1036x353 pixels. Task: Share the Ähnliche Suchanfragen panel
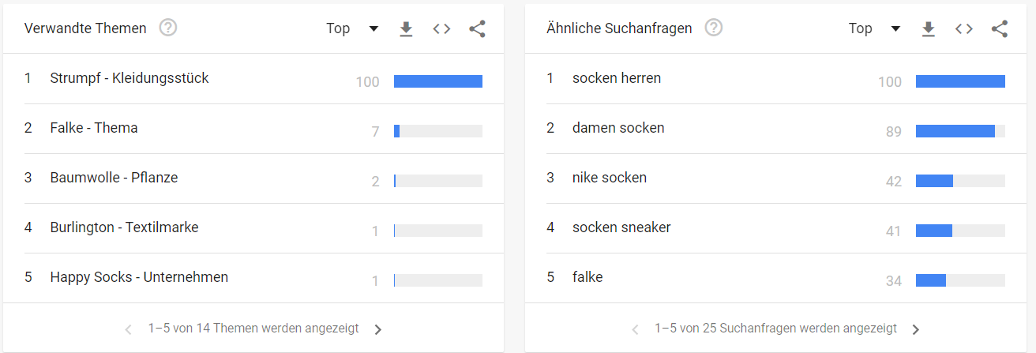tap(1000, 29)
